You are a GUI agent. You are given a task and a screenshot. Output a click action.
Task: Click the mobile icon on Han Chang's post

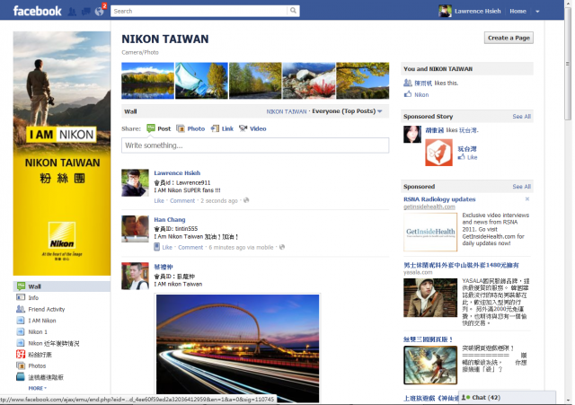(x=156, y=247)
